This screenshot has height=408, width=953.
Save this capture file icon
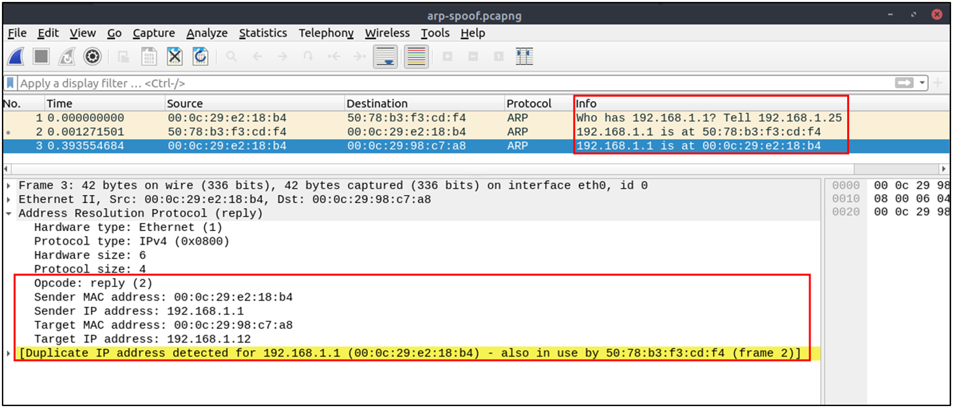(149, 57)
